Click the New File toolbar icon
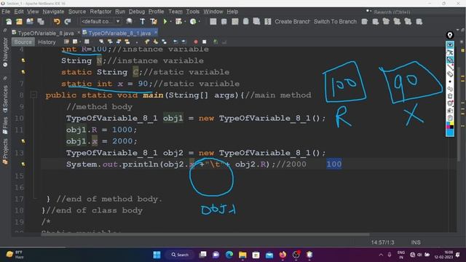Screen dimensions: 466x262 (x=9, y=21)
